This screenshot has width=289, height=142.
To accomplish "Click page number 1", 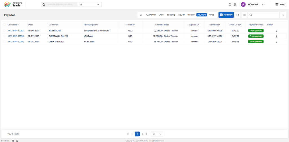I will (137, 134).
